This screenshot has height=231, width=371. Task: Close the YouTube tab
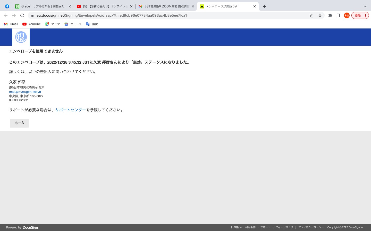pyautogui.click(x=131, y=6)
